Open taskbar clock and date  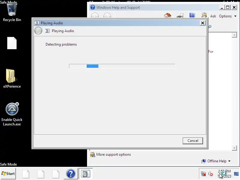coord(224,174)
